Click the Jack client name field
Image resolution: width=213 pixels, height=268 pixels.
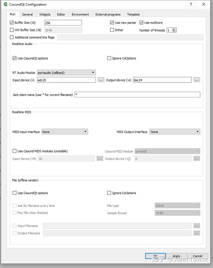point(137,95)
